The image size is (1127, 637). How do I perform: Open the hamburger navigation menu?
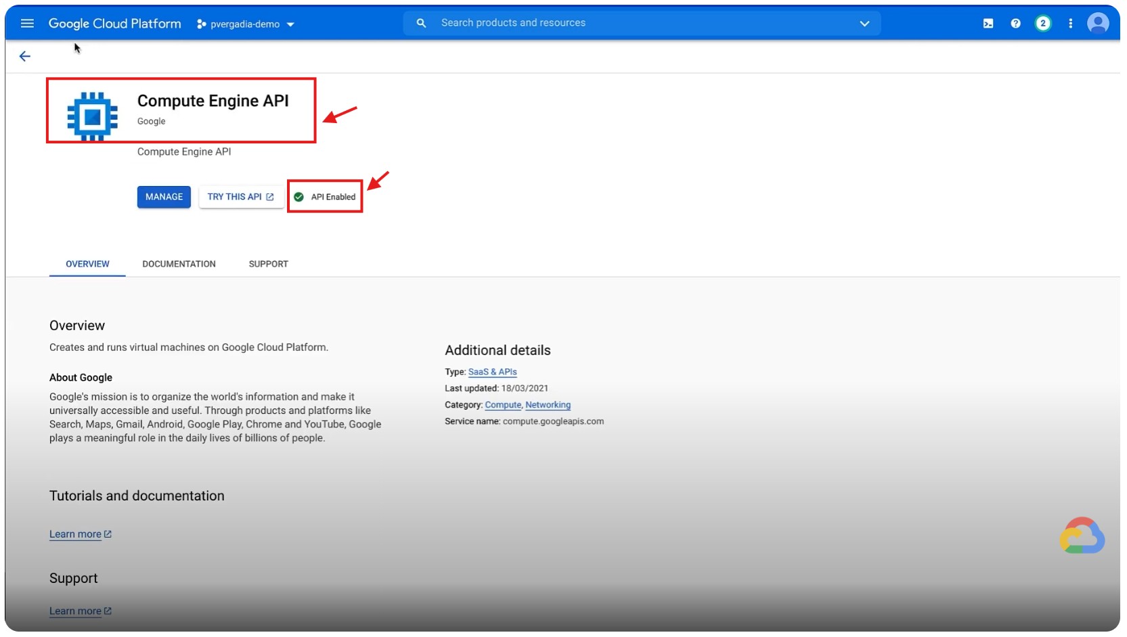tap(27, 24)
